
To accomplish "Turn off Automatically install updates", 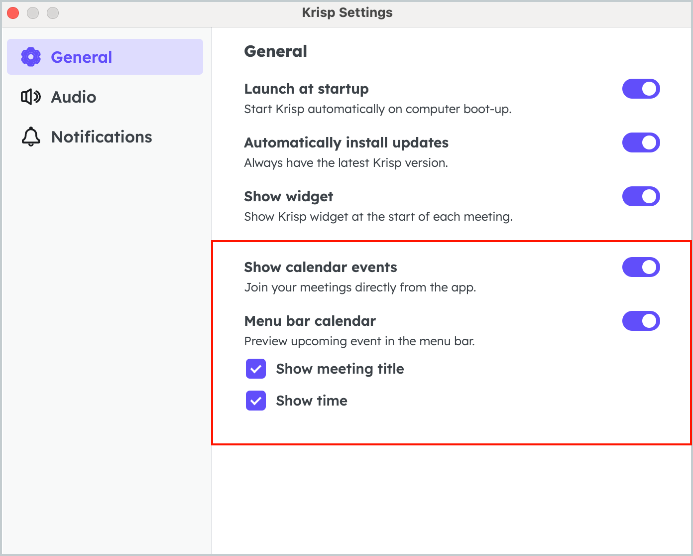I will pos(641,142).
